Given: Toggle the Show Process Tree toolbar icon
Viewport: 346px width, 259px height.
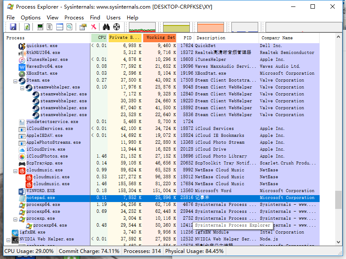Looking at the screenshot, I should tap(50, 27).
